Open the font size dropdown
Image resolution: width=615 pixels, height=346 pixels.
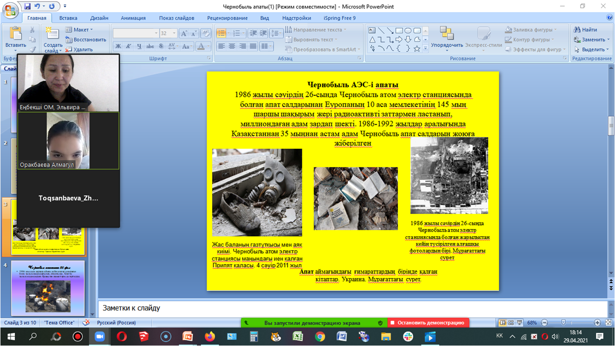coord(174,33)
